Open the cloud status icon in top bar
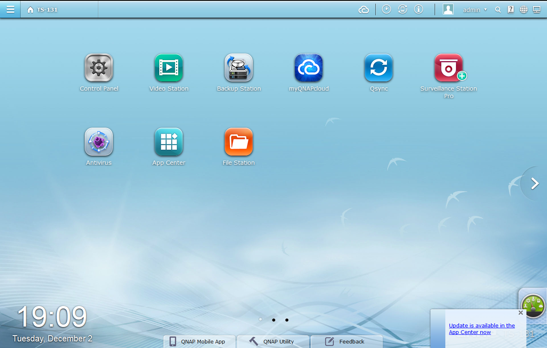The width and height of the screenshot is (547, 348). [364, 9]
